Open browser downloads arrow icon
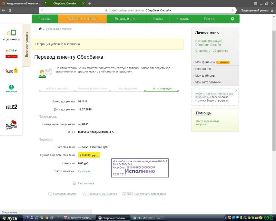Screen dimensions: 276x221 pos(272,10)
